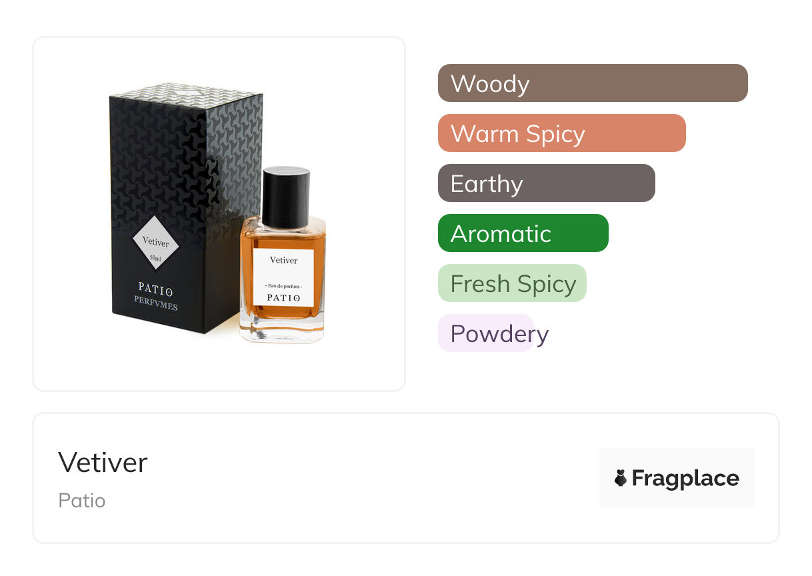Click the Eau de parfum text on bottle
This screenshot has height=576, width=812.
(x=284, y=286)
